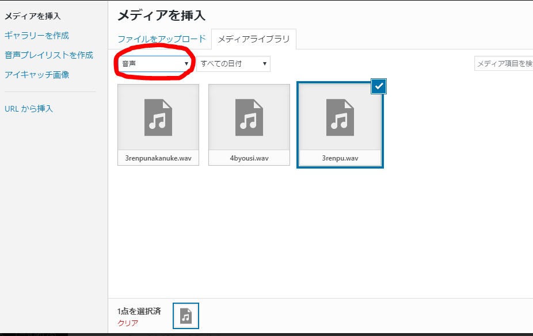This screenshot has height=336, width=533.
Task: Select メディアを挿入 in the left sidebar
Action: click(32, 16)
